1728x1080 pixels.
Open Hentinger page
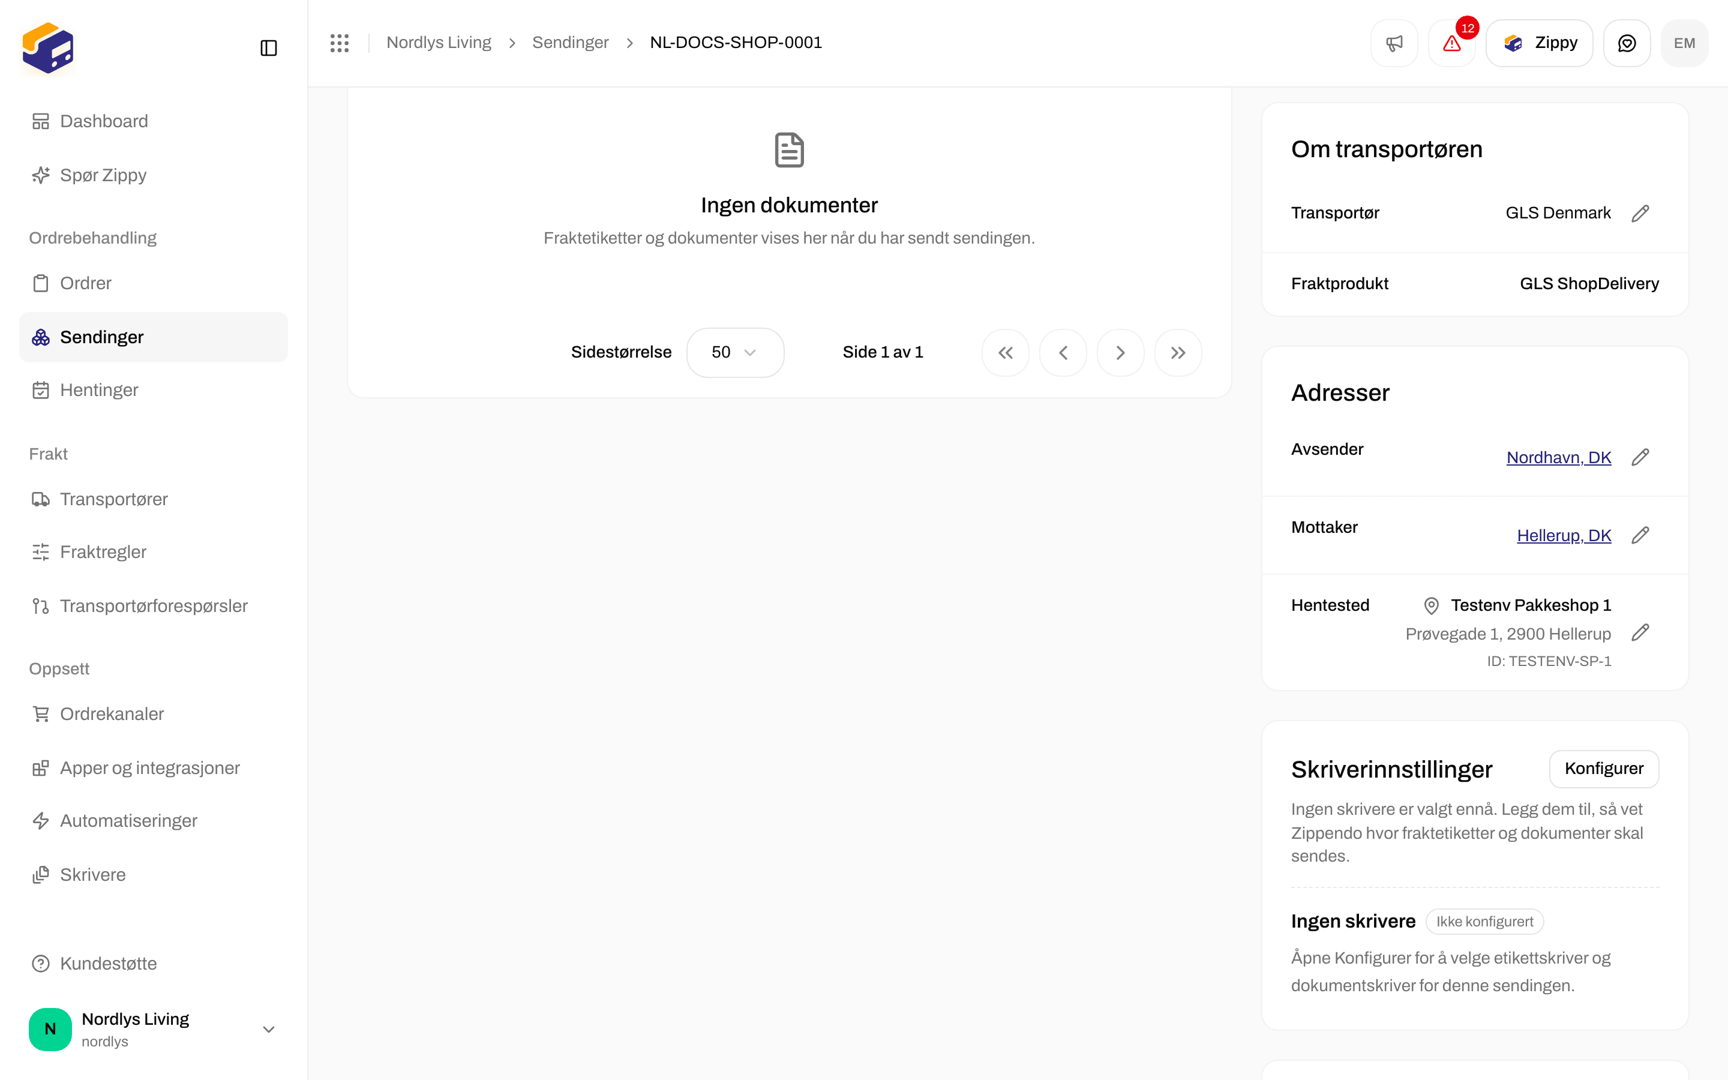tap(154, 390)
